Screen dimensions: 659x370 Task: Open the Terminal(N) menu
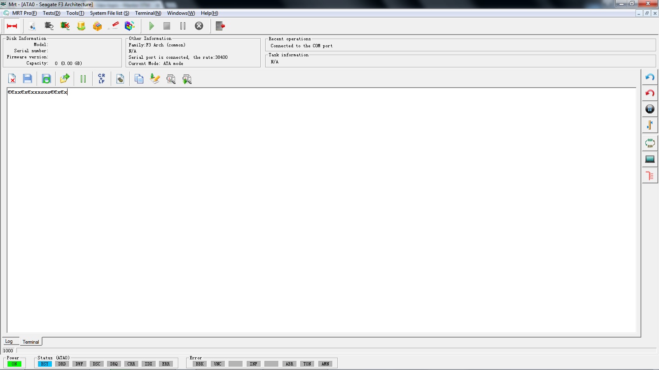[x=148, y=13]
